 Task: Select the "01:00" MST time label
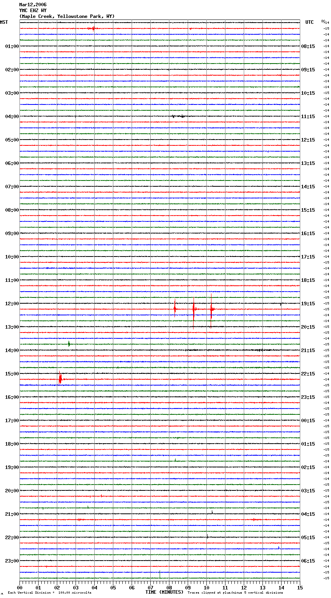click(x=12, y=46)
